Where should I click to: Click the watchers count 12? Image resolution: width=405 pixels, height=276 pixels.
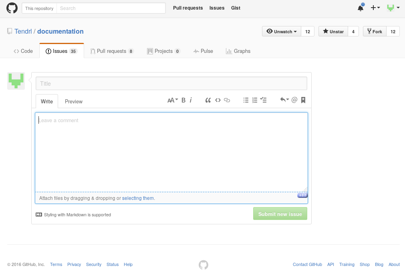point(308,32)
